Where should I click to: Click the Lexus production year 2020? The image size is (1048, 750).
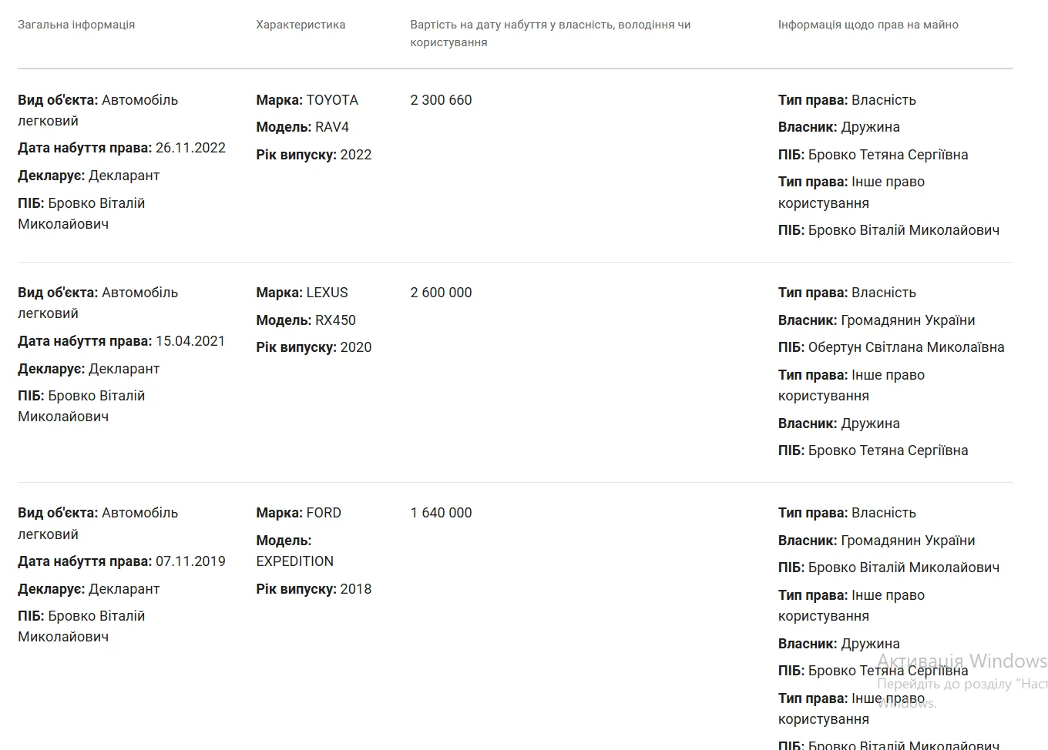[x=355, y=347]
